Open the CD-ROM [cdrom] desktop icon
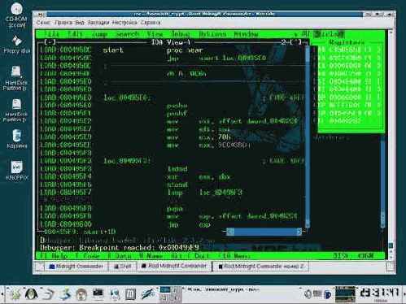 pos(16,15)
